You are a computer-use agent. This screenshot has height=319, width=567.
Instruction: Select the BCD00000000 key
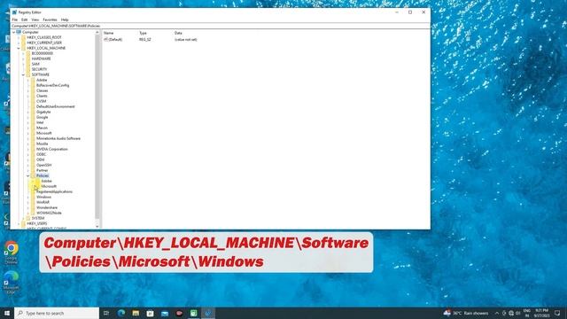(43, 53)
